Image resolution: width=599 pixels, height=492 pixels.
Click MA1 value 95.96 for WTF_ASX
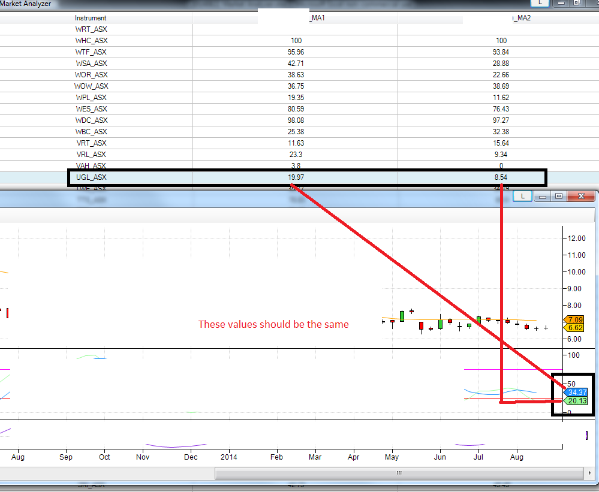pyautogui.click(x=296, y=52)
